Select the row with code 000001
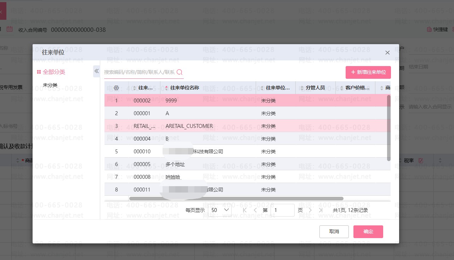 click(x=247, y=113)
